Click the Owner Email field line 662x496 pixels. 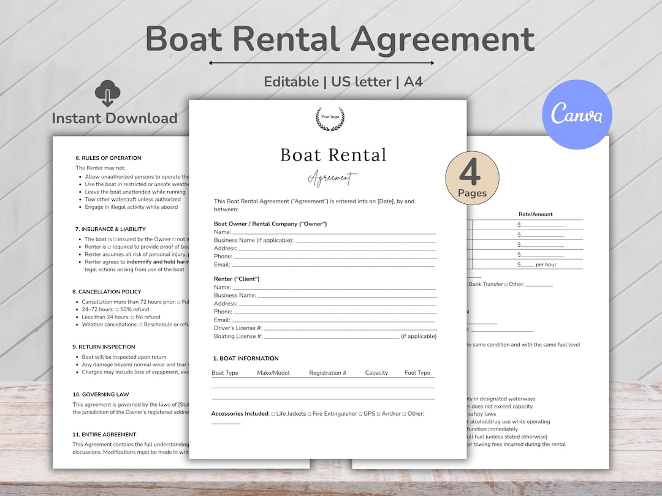[333, 265]
